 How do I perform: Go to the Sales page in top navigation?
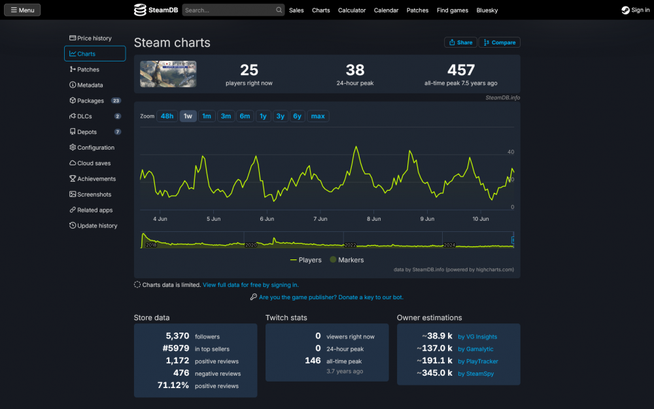[296, 10]
